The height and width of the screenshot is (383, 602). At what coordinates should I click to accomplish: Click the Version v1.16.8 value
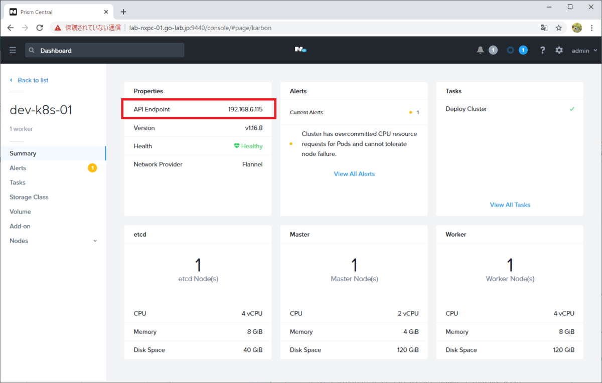[x=254, y=128]
